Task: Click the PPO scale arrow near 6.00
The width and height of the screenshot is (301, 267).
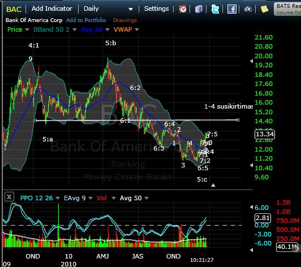Action: [251, 207]
